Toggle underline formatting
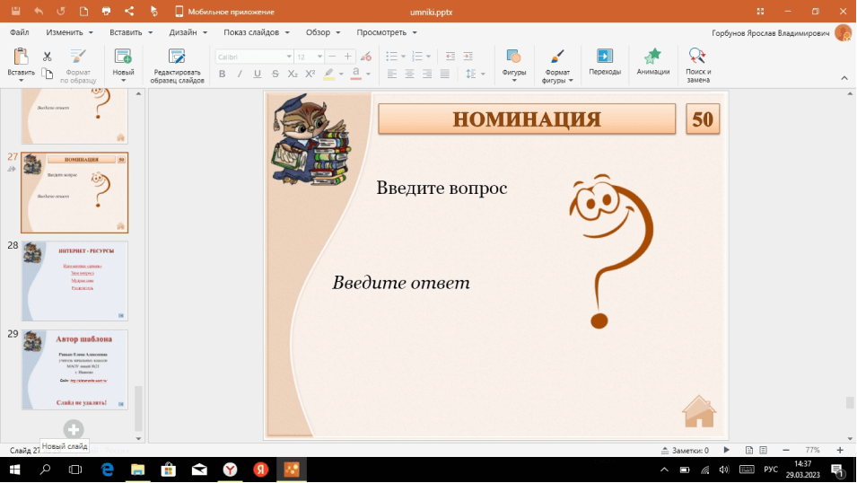The width and height of the screenshot is (857, 483). pos(257,74)
